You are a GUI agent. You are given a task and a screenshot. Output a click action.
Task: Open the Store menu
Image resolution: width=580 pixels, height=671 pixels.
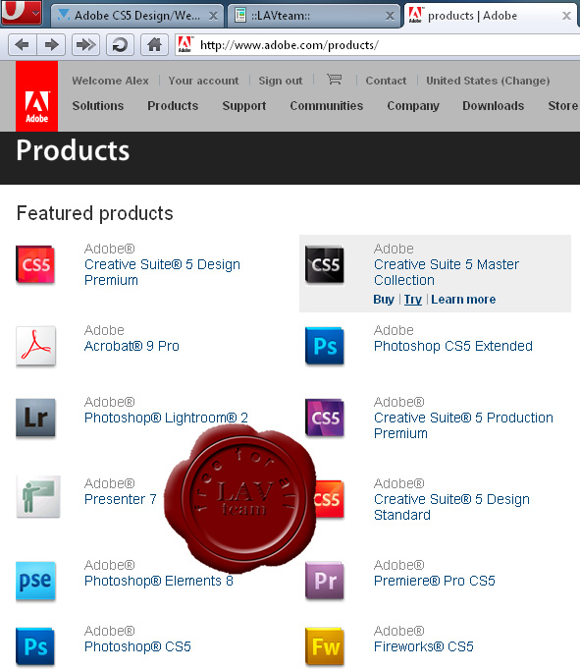pyautogui.click(x=563, y=106)
